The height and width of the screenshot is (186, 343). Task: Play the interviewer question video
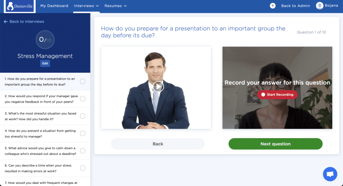[158, 86]
